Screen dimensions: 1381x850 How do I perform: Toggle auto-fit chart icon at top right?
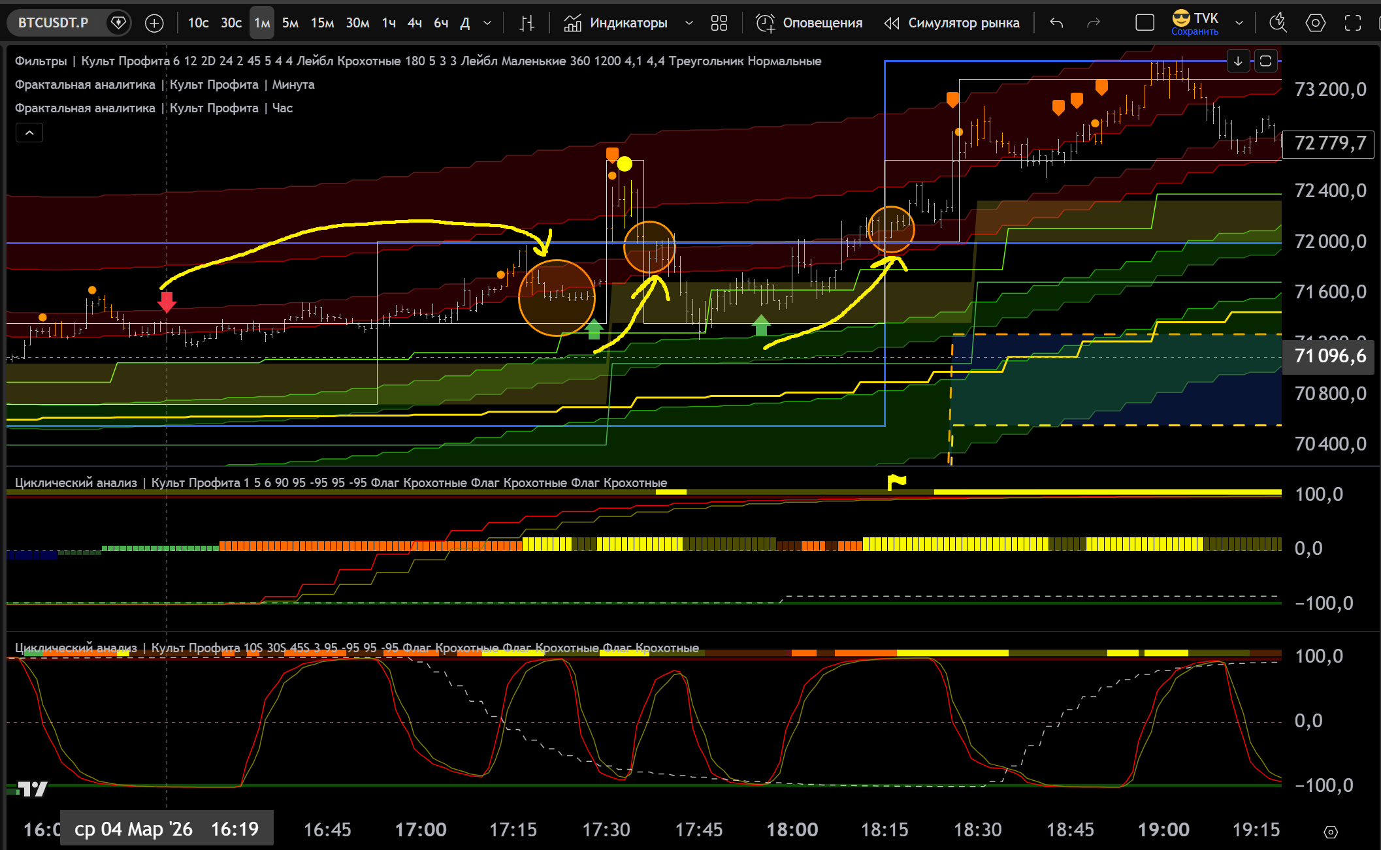(x=1265, y=61)
